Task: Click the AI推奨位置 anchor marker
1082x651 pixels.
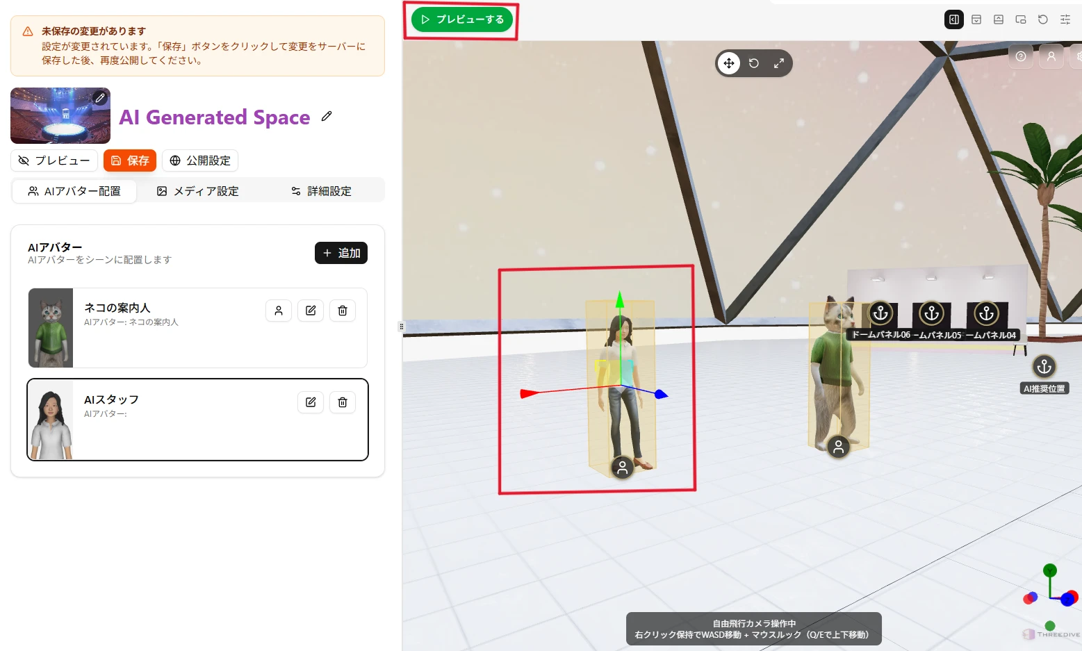Action: pyautogui.click(x=1044, y=366)
